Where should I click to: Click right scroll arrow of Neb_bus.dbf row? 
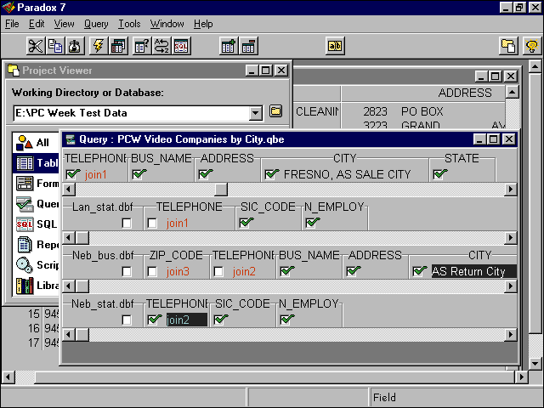pos(509,287)
